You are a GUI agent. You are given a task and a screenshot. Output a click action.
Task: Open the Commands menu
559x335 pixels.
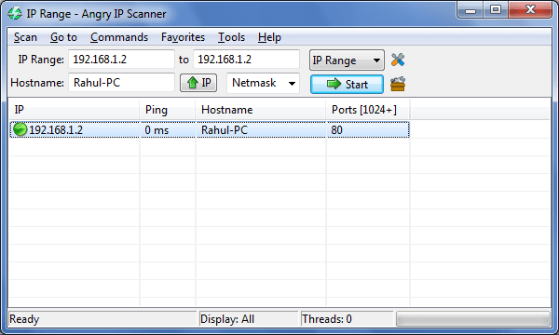119,37
